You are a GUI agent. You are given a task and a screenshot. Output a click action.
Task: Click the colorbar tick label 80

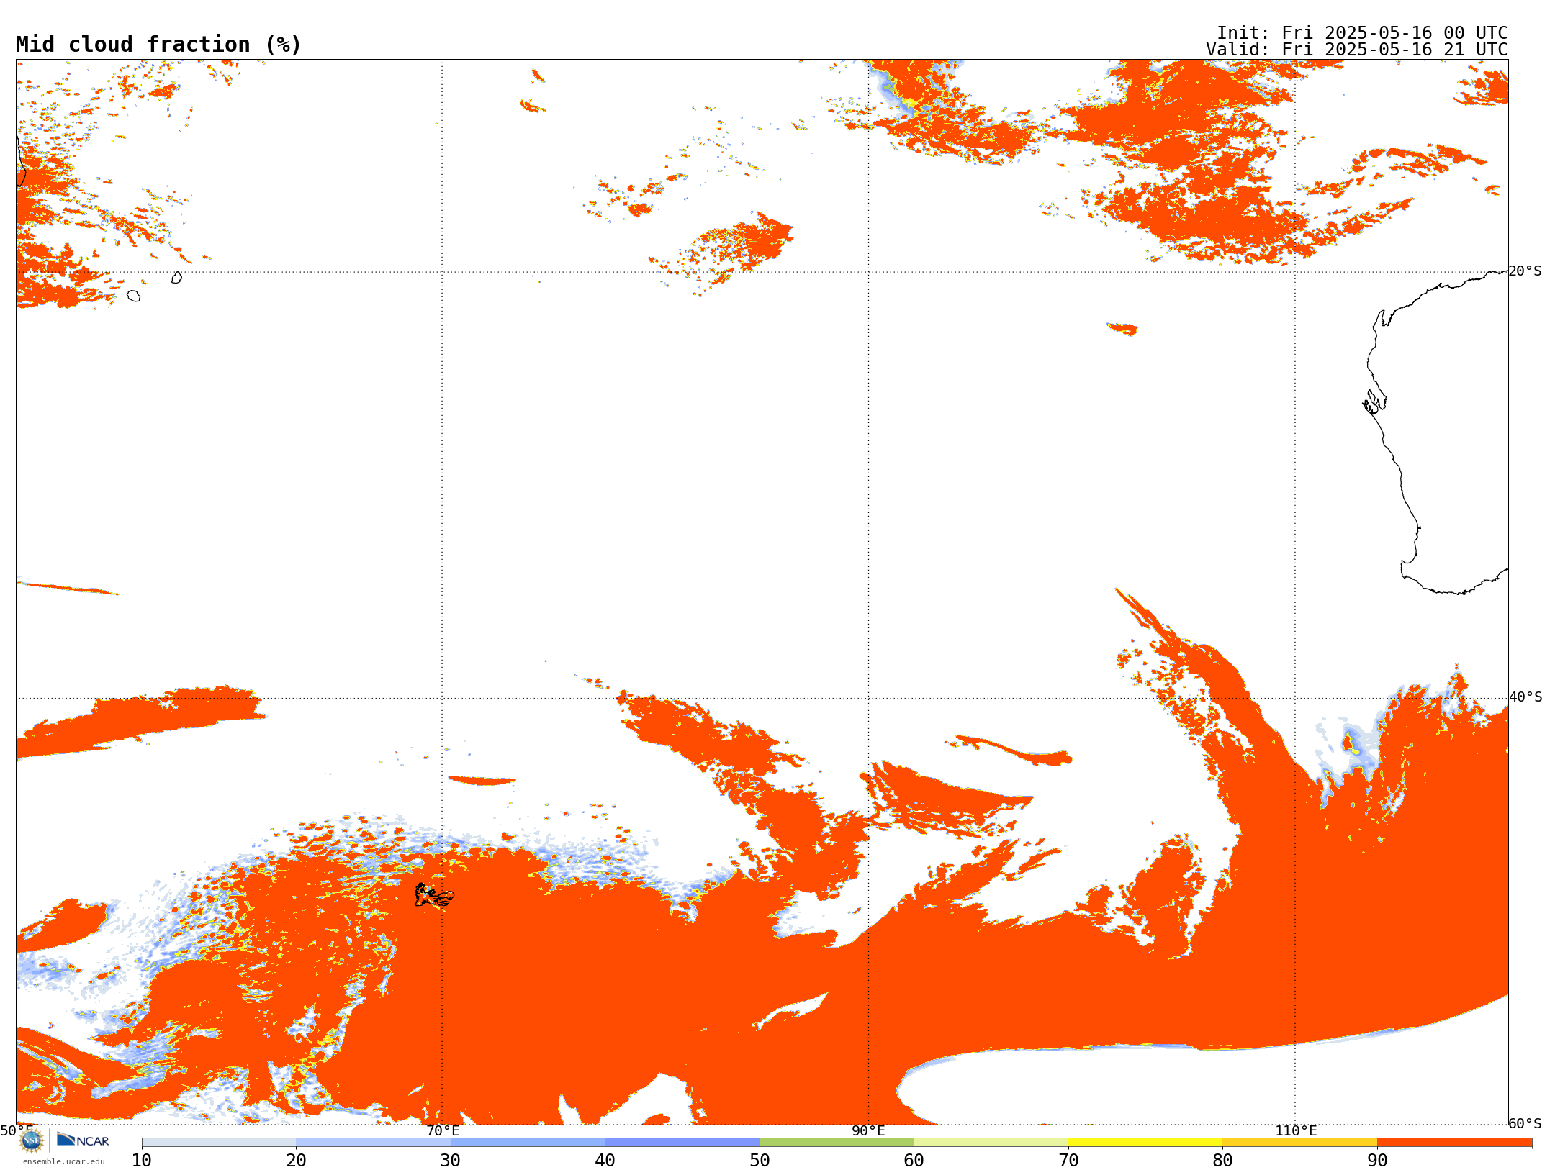click(x=1222, y=1161)
